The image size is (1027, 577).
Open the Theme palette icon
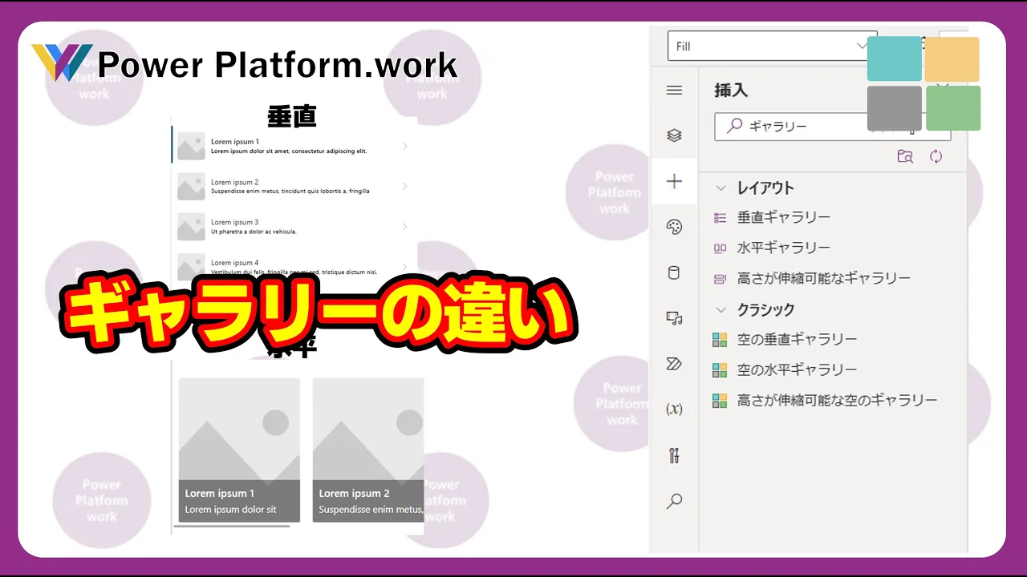(674, 228)
